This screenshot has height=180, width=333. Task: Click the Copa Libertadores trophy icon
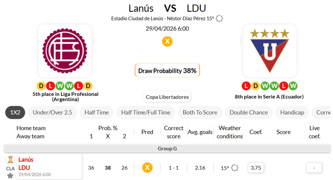coord(10,160)
